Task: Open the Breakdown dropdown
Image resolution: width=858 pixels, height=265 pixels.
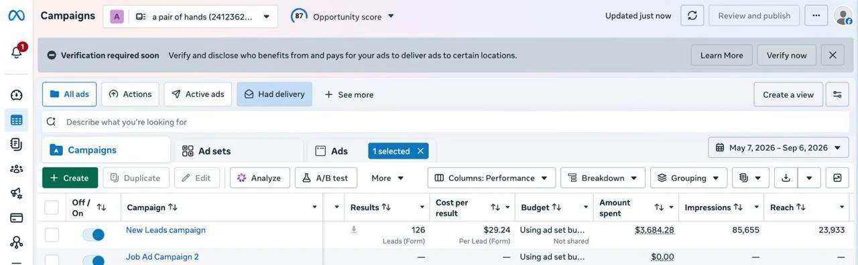Action: (603, 178)
